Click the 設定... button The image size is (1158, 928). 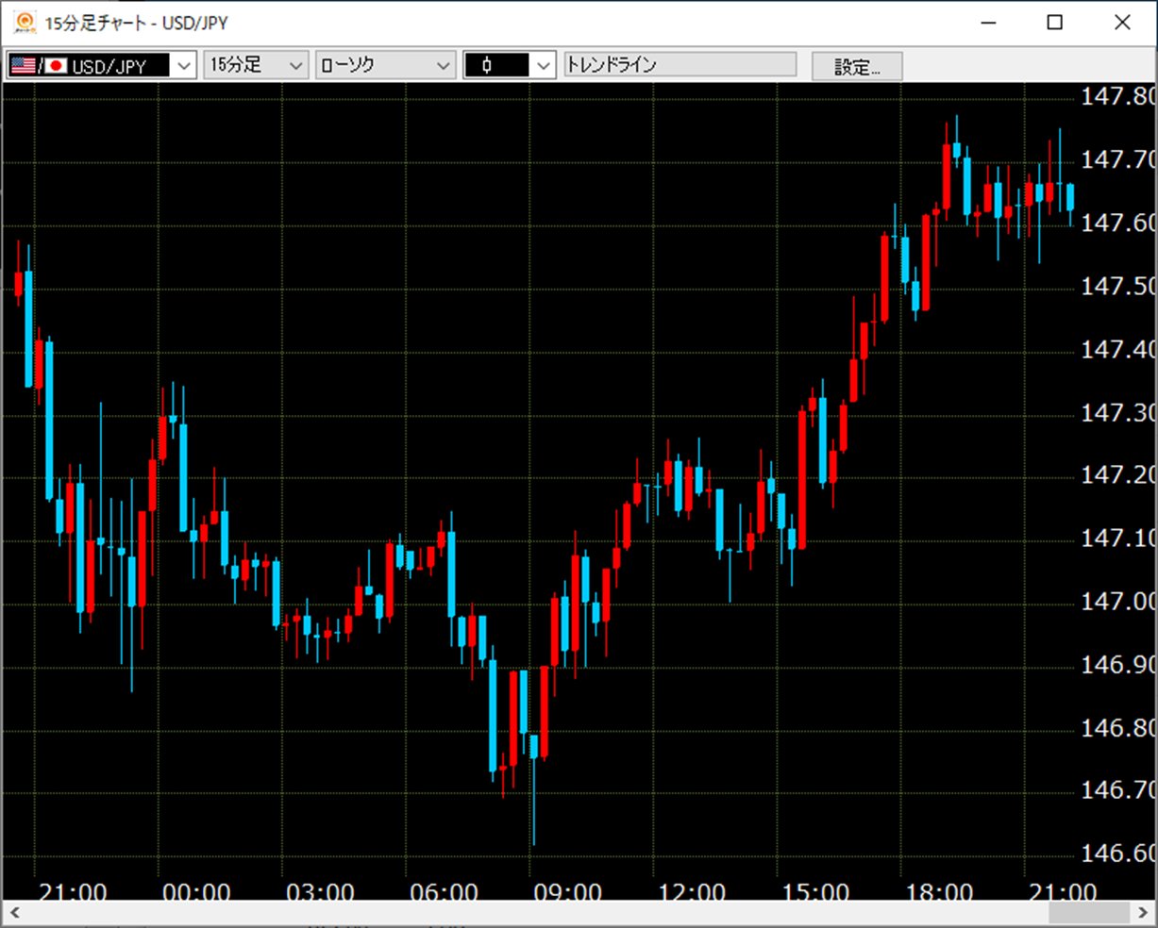857,66
